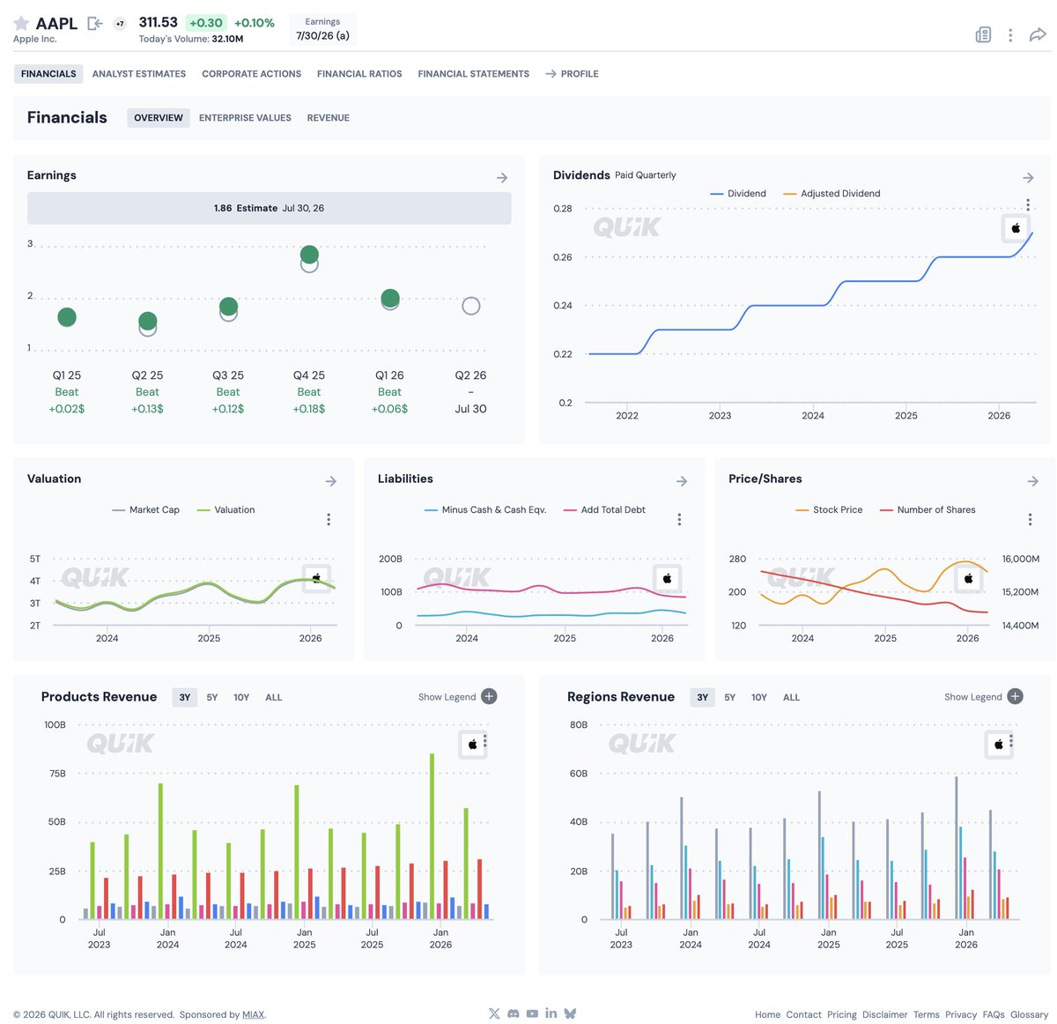Viewport: 1057px width, 1024px height.
Task: Open the Price/Shares chart three-dot menu
Action: (x=1030, y=520)
